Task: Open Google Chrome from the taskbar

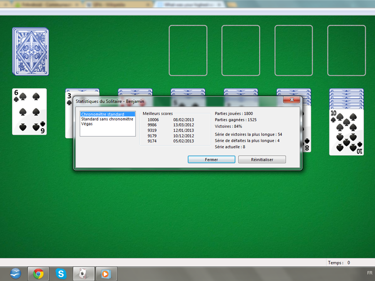Action: pos(37,274)
